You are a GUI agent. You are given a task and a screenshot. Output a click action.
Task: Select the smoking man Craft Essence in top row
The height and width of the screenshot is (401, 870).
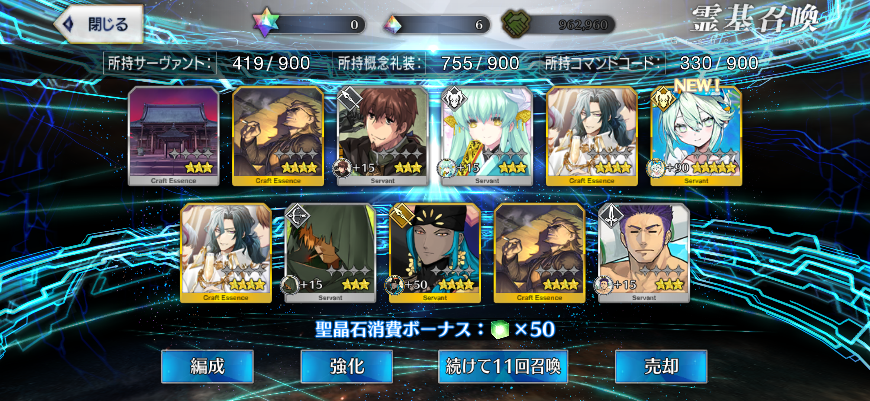pyautogui.click(x=278, y=136)
